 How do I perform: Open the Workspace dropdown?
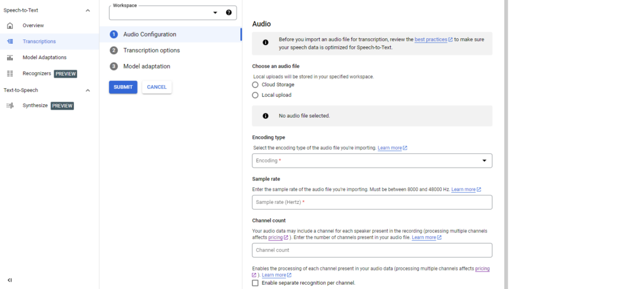click(x=173, y=12)
